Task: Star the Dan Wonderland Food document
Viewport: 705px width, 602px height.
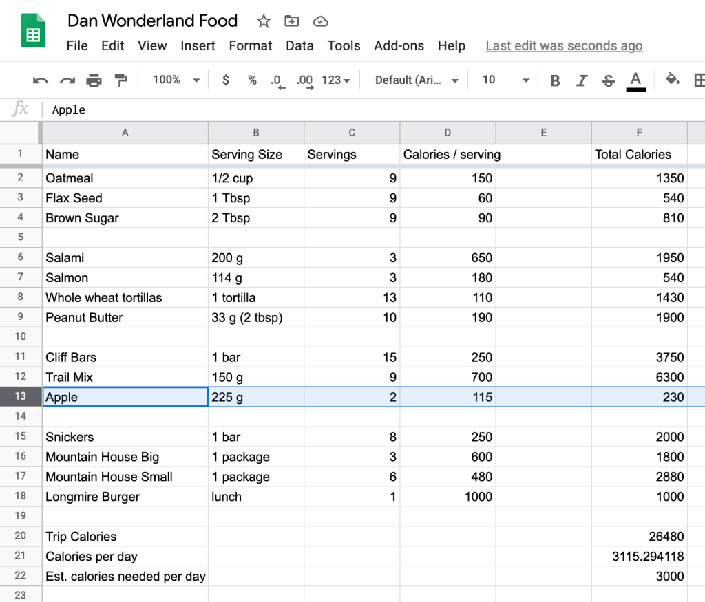Action: [x=264, y=21]
